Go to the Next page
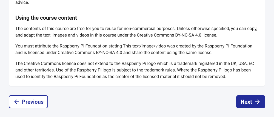274x117 pixels. tap(250, 102)
